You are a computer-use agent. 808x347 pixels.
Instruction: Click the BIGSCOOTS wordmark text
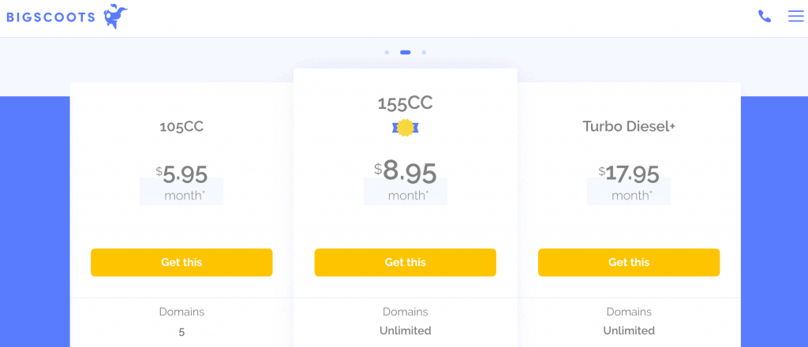click(x=51, y=17)
